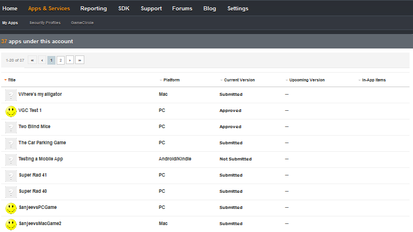
Task: Click placeholder thumbnail for Two Blind Mice
Action: coord(10,127)
